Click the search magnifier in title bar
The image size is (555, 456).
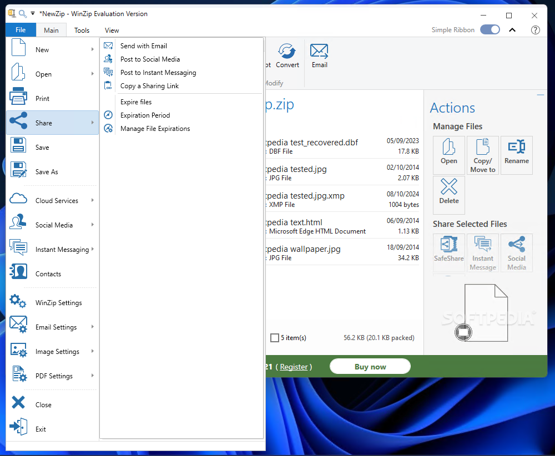pyautogui.click(x=23, y=14)
